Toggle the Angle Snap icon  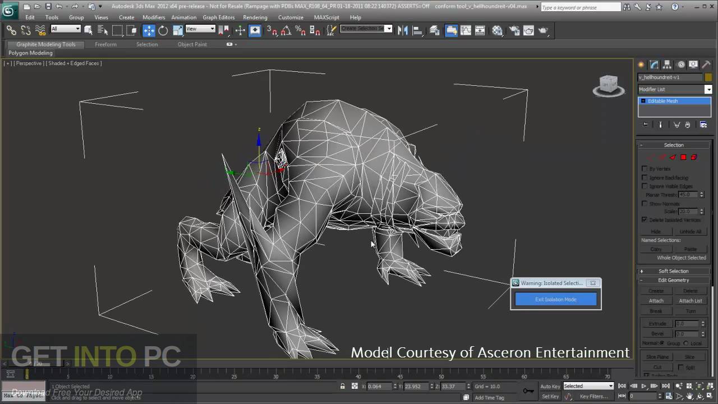[286, 30]
